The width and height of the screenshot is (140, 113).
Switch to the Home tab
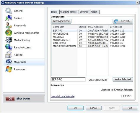[x=54, y=12]
